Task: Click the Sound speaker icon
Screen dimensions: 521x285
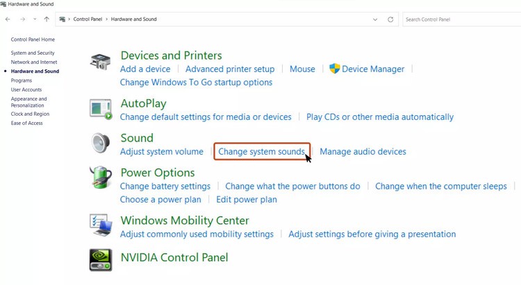Action: tap(100, 143)
